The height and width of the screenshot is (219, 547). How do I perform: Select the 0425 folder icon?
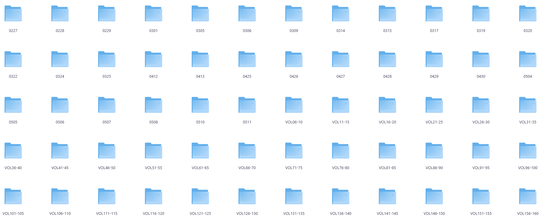pyautogui.click(x=247, y=59)
